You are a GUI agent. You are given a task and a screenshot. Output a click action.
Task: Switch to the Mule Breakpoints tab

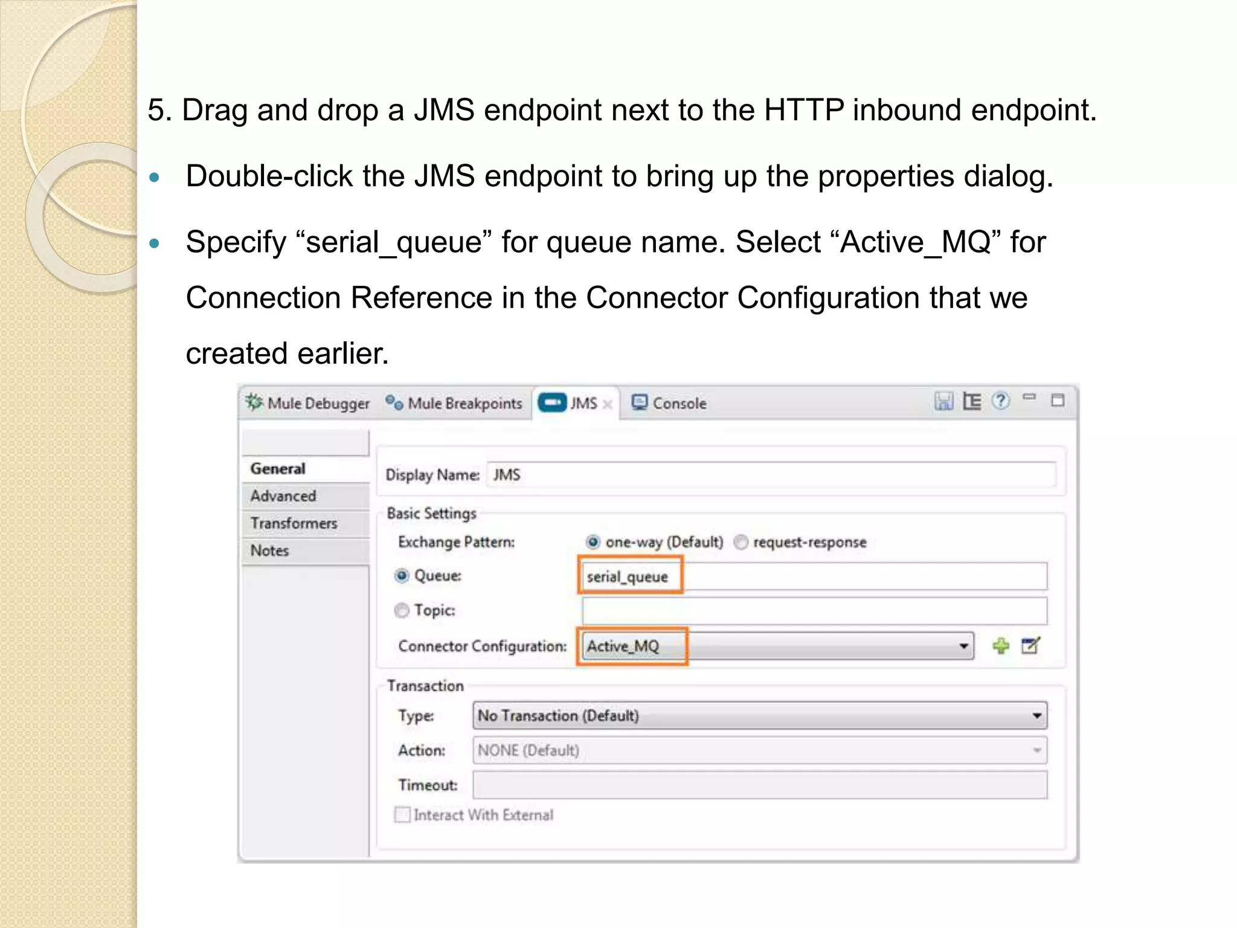(x=454, y=403)
